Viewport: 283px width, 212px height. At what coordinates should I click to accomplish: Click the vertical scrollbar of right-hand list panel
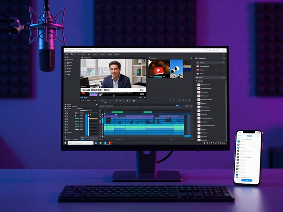coord(226,110)
